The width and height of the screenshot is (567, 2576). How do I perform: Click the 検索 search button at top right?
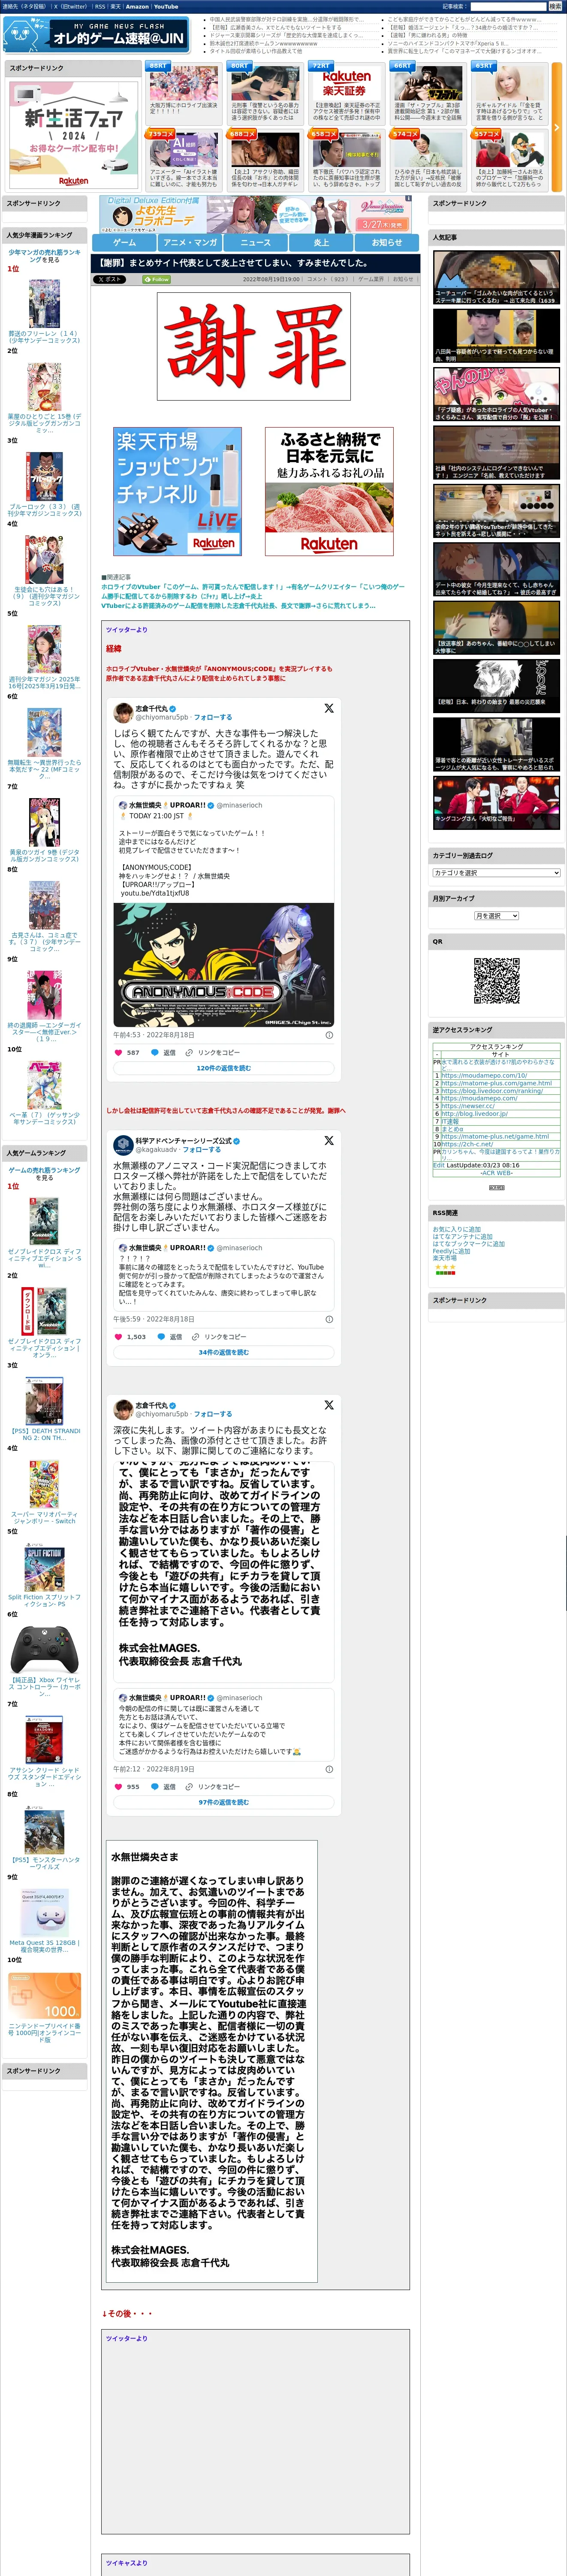coord(555,7)
